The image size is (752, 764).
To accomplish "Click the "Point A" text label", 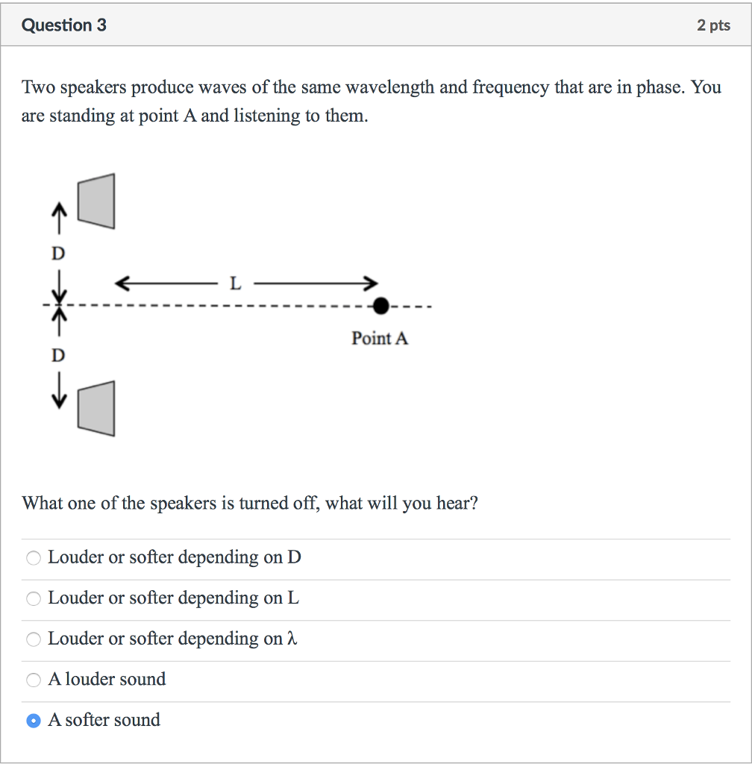I will (380, 338).
